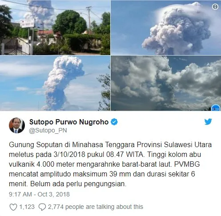Open the 9:17 AM - Oct 3, 2018 timestamp
221x216 pixels.
pyautogui.click(x=39, y=194)
